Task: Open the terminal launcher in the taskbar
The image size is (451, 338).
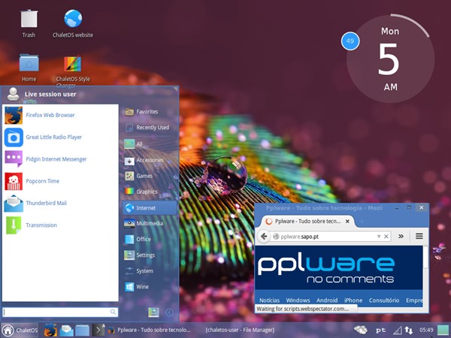Action: 98,330
